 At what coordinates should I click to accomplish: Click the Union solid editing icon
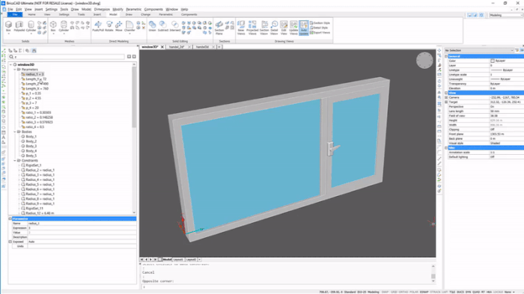(152, 26)
